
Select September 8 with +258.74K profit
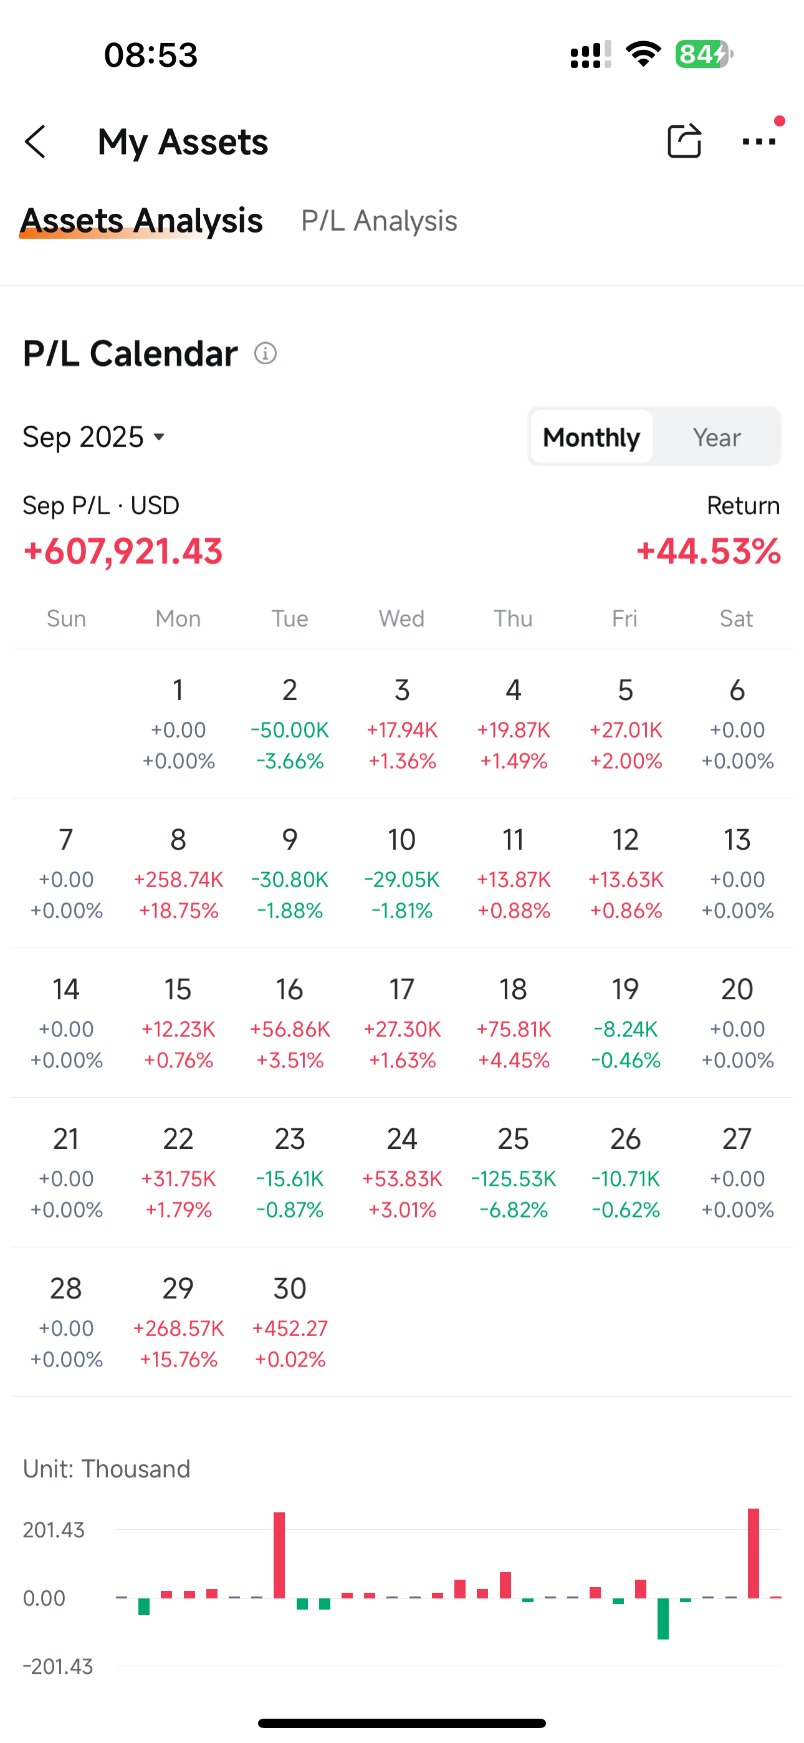(x=178, y=873)
